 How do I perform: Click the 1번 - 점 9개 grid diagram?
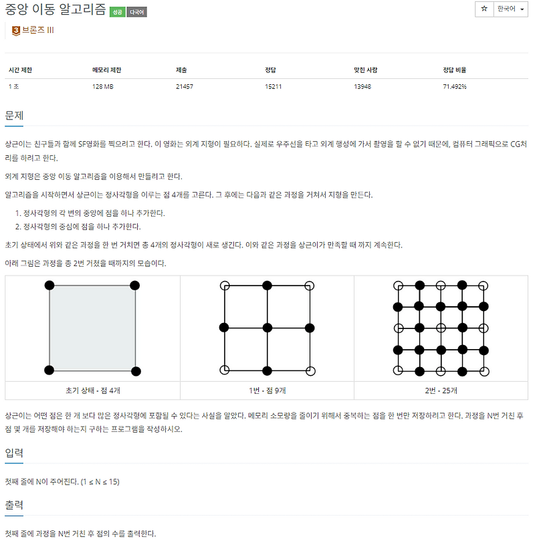[x=267, y=328]
